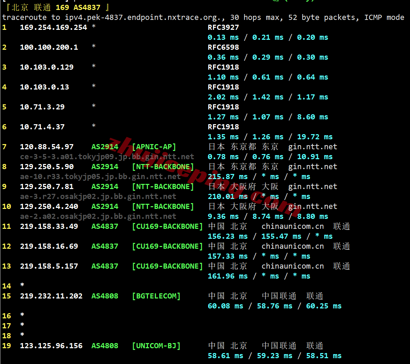Click the IP address 123.125.96.156

pos(51,346)
